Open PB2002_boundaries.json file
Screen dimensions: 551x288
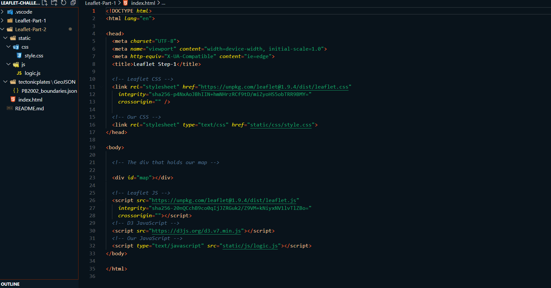pyautogui.click(x=49, y=91)
